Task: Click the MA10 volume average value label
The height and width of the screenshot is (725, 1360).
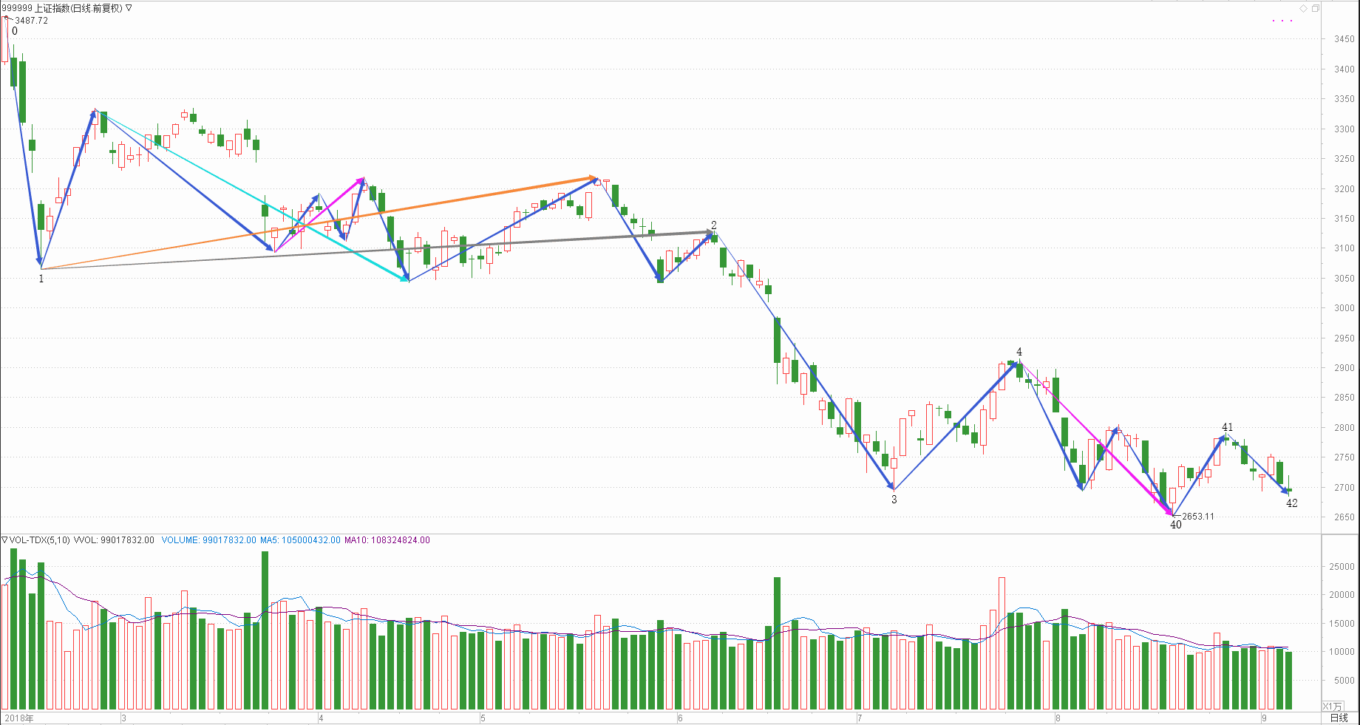Action: click(x=387, y=540)
